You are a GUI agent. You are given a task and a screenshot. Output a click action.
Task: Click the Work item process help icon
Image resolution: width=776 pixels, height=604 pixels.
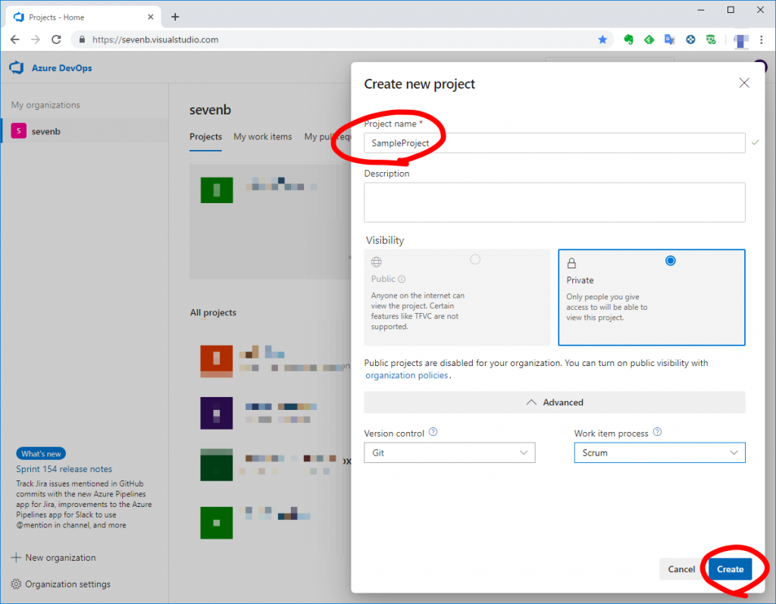click(x=657, y=432)
